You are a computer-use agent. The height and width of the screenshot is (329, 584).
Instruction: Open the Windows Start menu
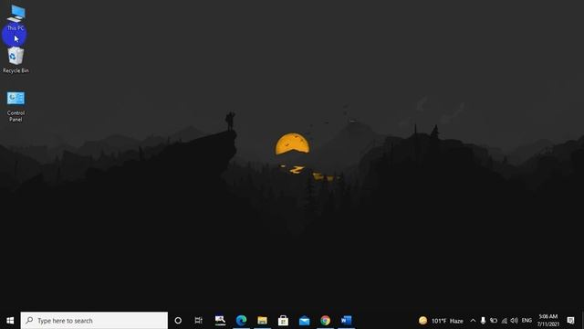(10, 321)
